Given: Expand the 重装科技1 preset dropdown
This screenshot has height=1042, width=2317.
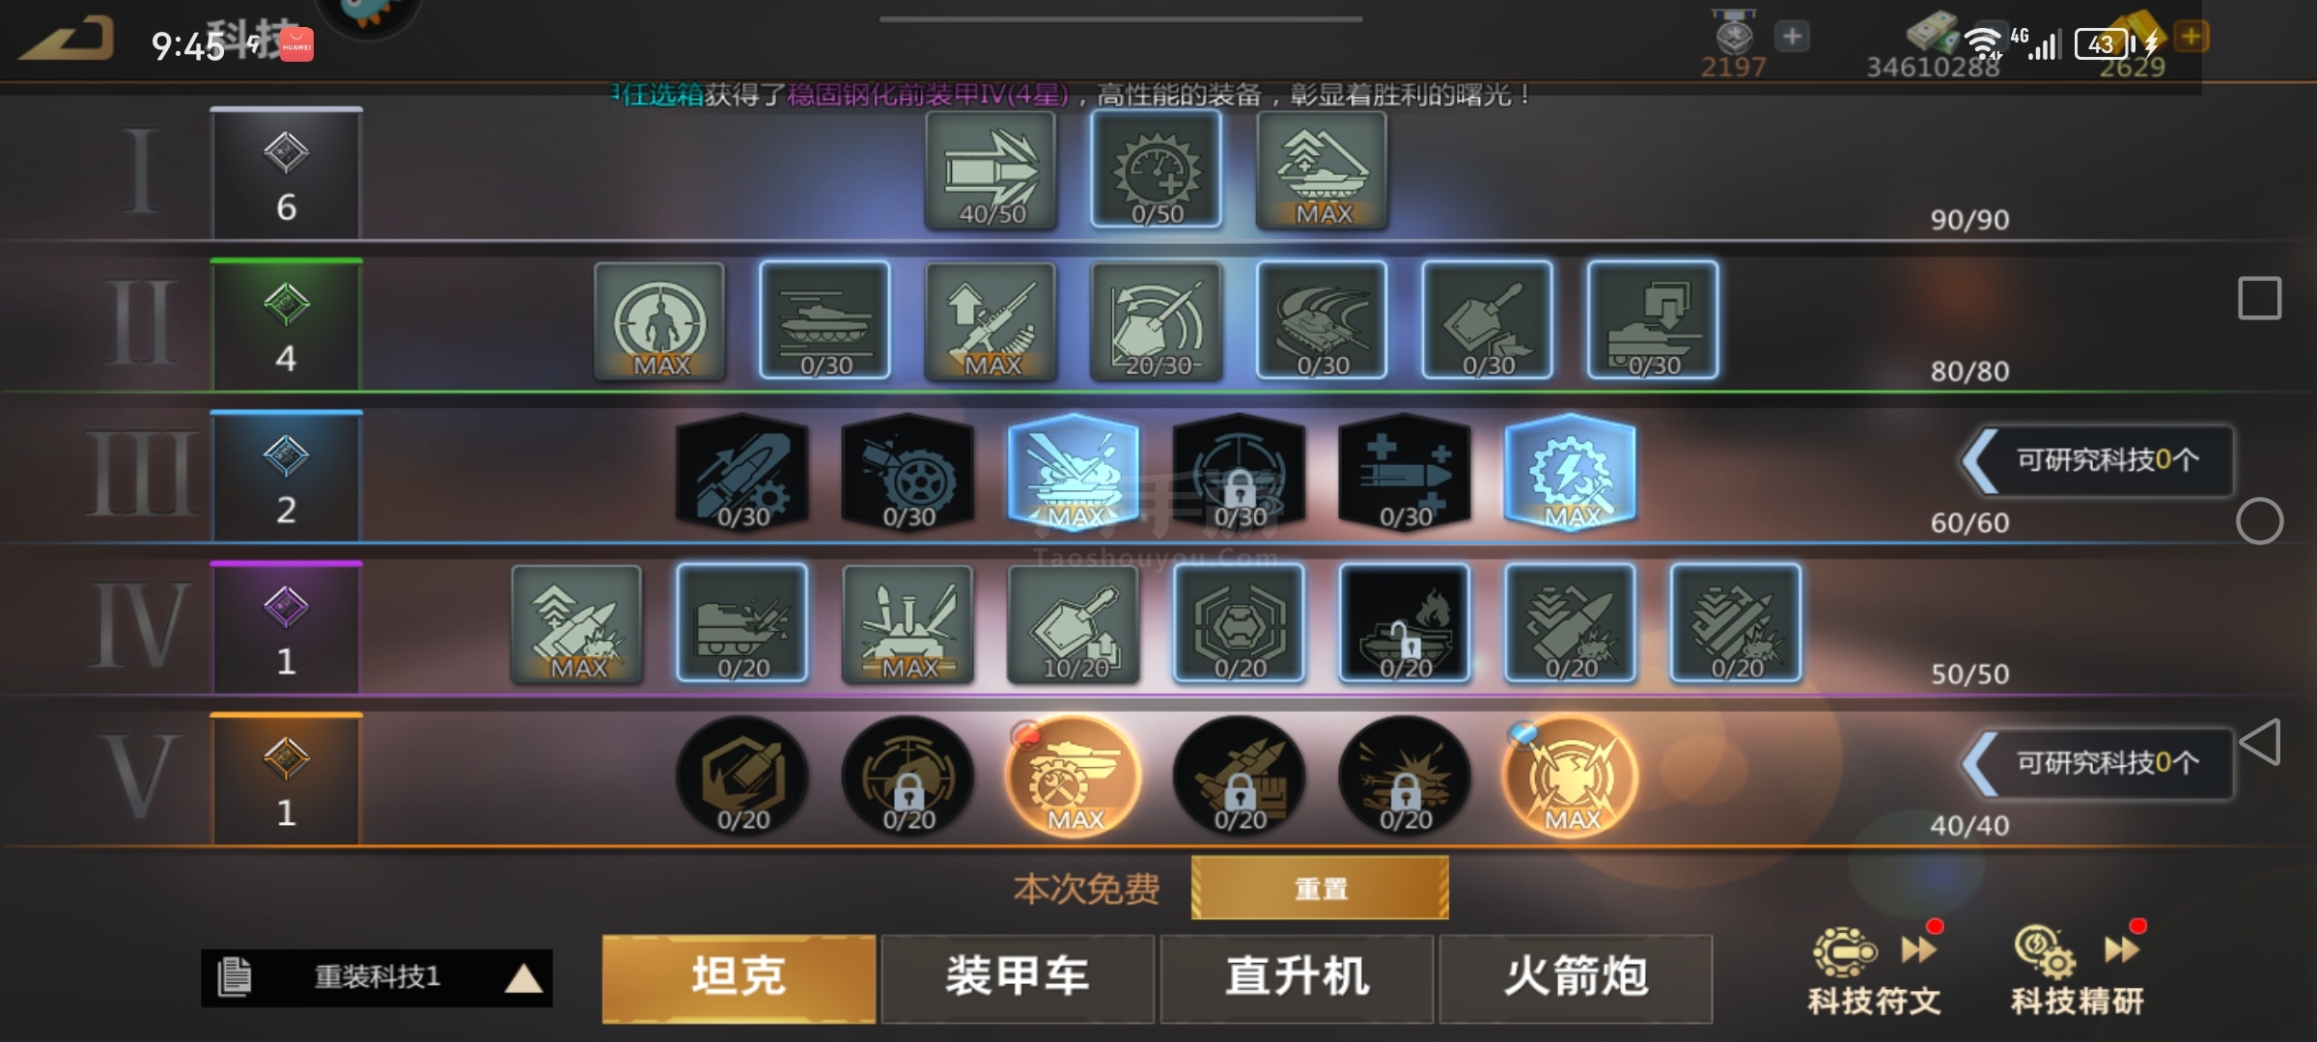Looking at the screenshot, I should tap(377, 977).
